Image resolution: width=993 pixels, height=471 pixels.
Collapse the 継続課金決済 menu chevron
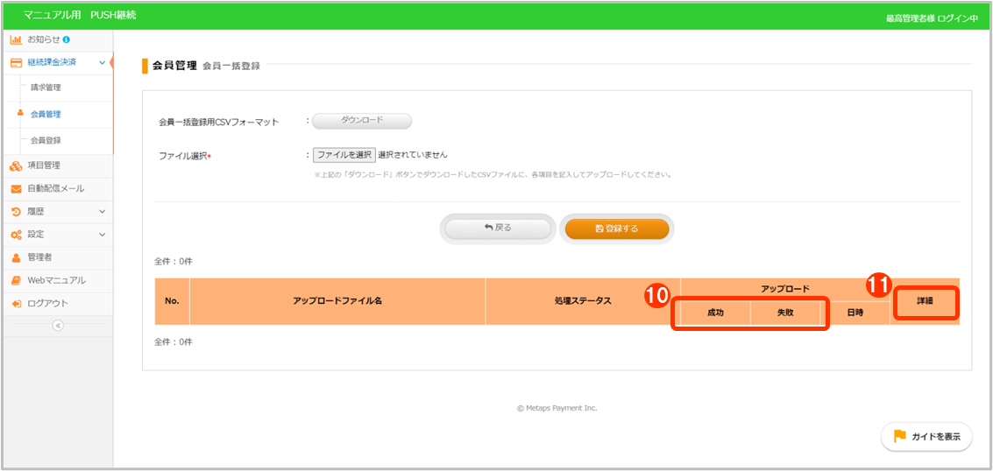(x=103, y=62)
